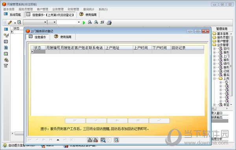
Task: Click the 联系电话 column header
Action: tap(96, 48)
